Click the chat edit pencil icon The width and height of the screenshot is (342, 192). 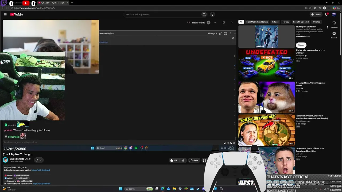point(220,33)
